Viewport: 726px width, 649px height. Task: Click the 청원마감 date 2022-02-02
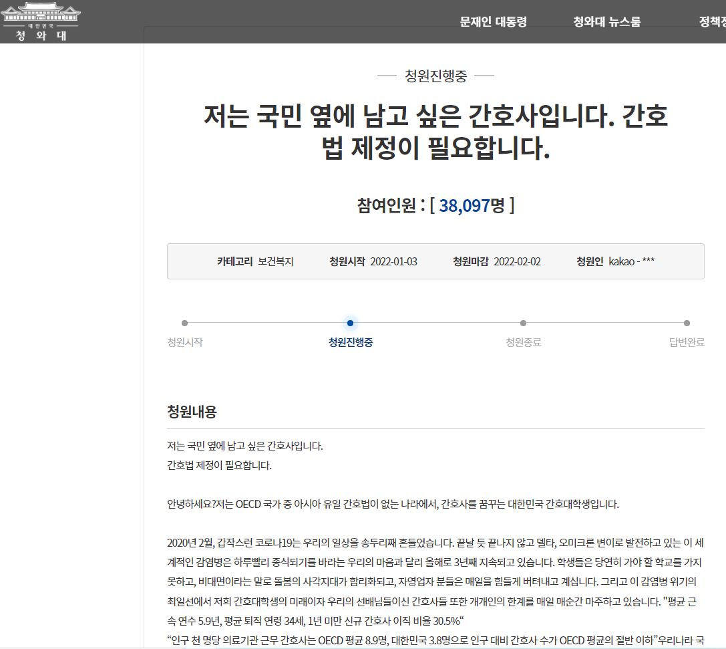click(517, 261)
